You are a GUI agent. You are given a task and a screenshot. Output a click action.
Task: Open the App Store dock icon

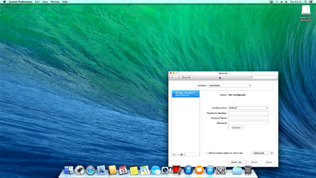[x=210, y=170]
